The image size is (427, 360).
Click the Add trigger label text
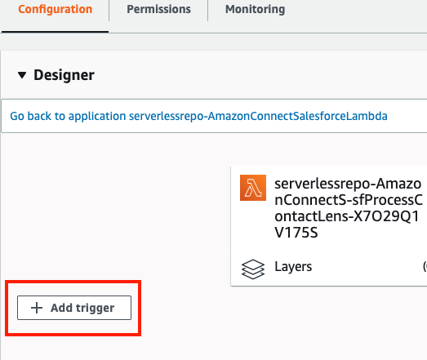pos(82,308)
